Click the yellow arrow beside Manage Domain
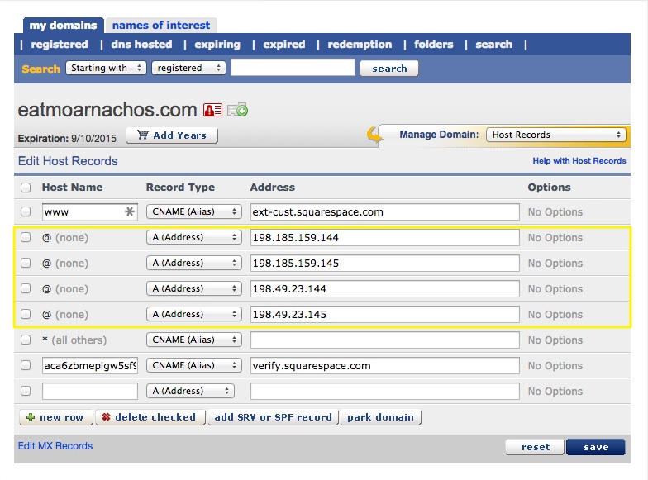 pyautogui.click(x=374, y=135)
